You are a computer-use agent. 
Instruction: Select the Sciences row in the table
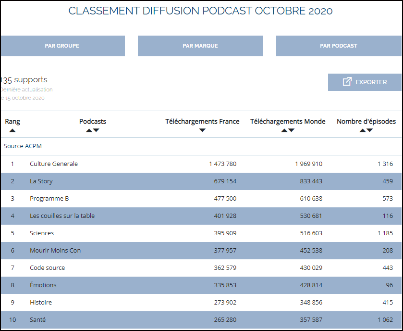tap(42, 233)
